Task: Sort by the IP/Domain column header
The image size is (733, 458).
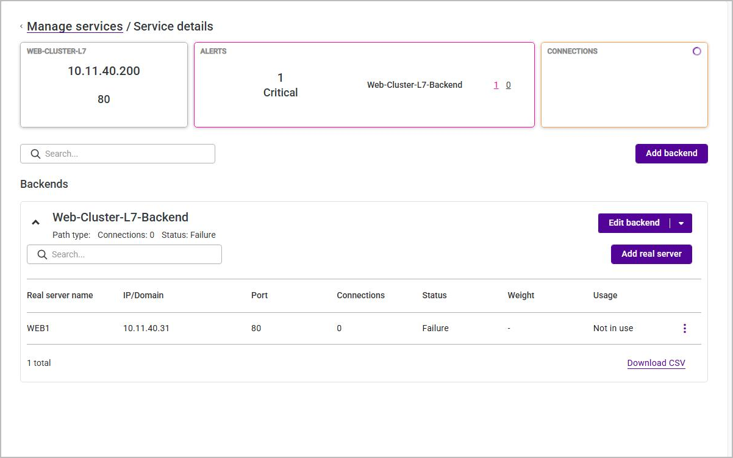Action: pos(143,295)
